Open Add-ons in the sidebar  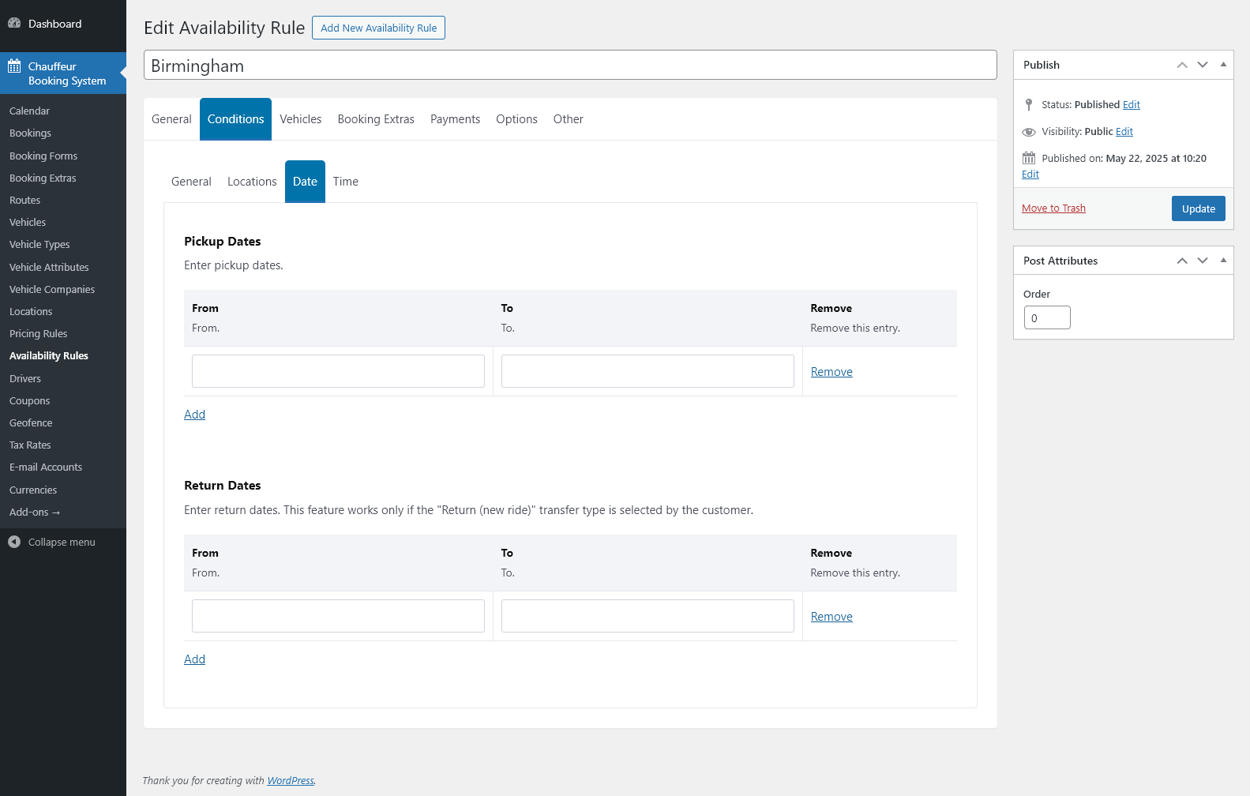click(x=35, y=513)
